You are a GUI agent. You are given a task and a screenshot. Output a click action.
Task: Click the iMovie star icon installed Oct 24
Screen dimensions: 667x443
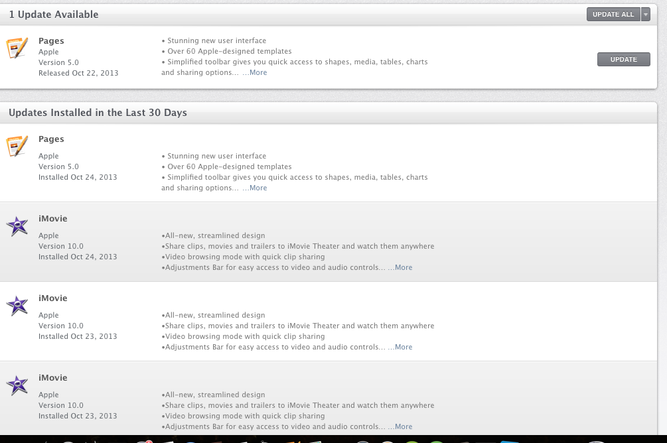click(17, 225)
